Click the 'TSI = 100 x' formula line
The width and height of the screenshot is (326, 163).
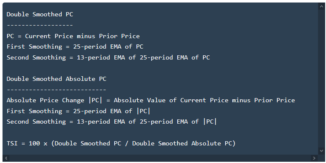121,143
